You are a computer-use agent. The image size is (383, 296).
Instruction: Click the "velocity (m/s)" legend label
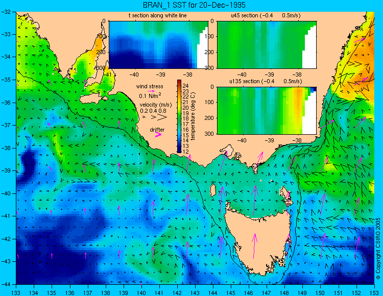coord(156,105)
